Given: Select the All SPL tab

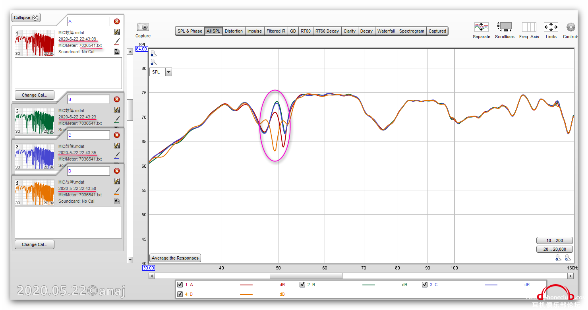Looking at the screenshot, I should (213, 31).
